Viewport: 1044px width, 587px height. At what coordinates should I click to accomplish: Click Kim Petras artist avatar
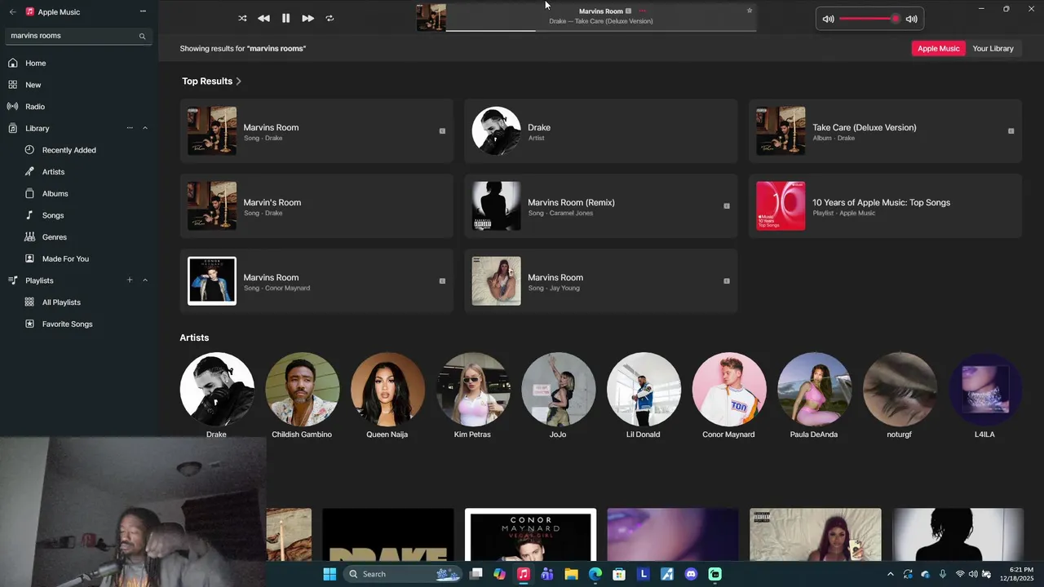pyautogui.click(x=473, y=389)
